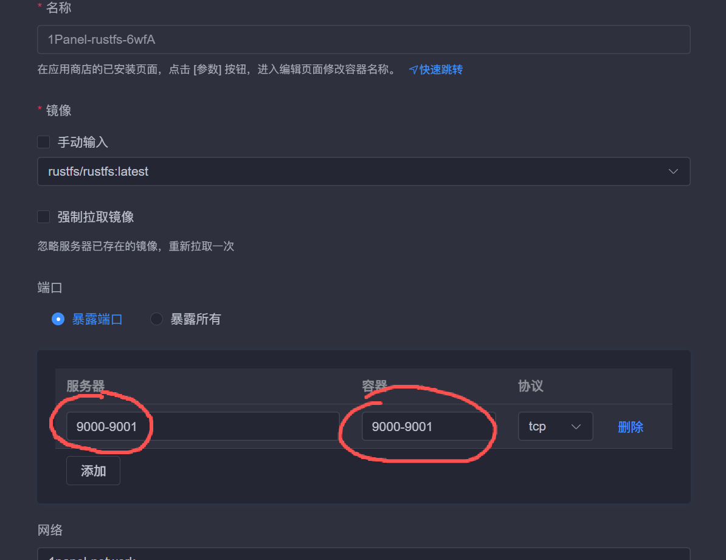Select the 暴露端口 radio button

58,319
